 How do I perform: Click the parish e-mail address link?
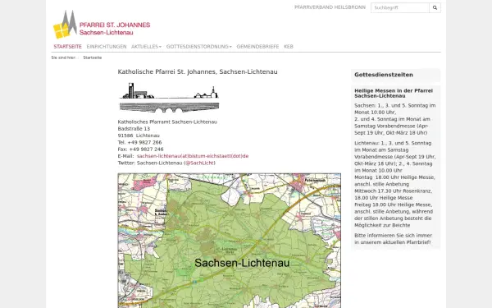pyautogui.click(x=193, y=156)
